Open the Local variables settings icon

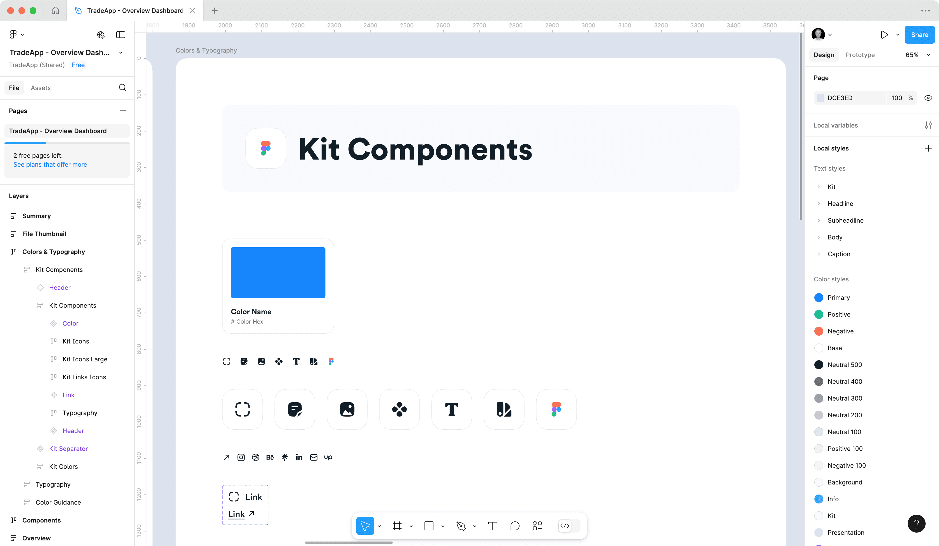(x=928, y=125)
